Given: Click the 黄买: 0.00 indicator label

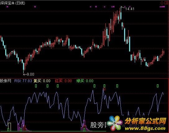Looking at the screenshot, I should point(42,81).
